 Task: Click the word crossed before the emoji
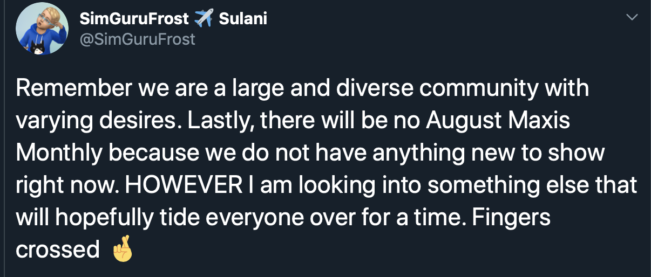(x=58, y=250)
